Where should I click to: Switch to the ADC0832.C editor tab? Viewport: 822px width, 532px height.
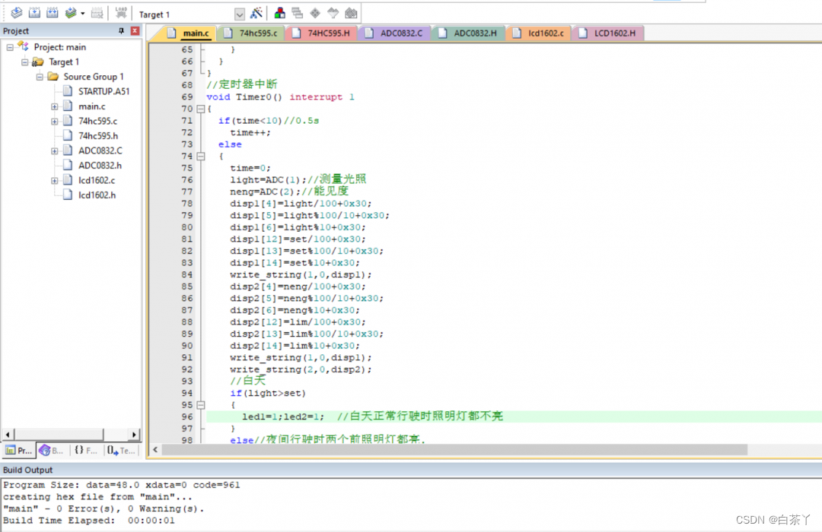point(400,33)
